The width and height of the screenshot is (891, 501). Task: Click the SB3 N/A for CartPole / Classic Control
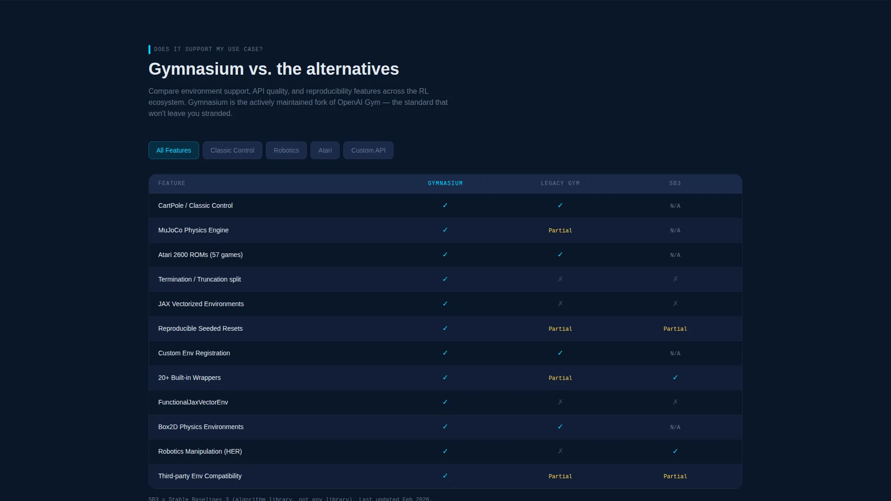pyautogui.click(x=675, y=206)
